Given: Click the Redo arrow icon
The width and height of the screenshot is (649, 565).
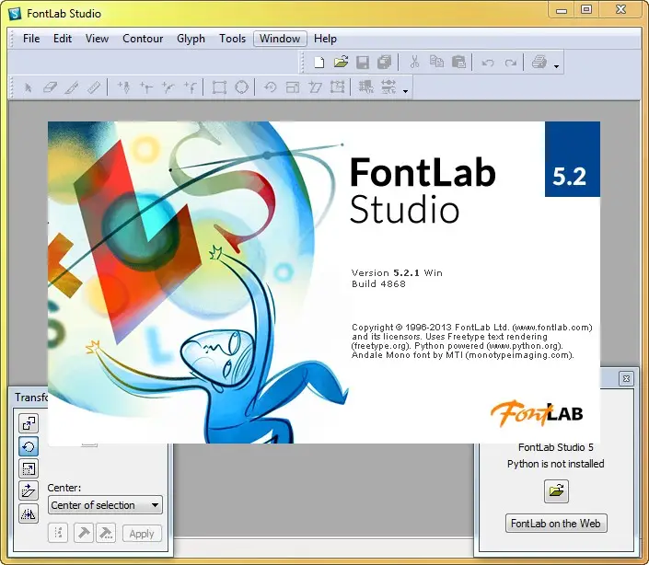Looking at the screenshot, I should 510,63.
